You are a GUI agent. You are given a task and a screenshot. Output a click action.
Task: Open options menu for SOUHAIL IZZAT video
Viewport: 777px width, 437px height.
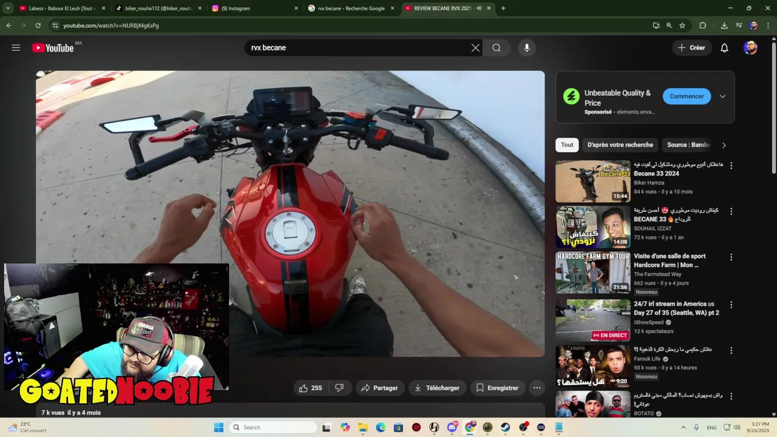click(731, 211)
